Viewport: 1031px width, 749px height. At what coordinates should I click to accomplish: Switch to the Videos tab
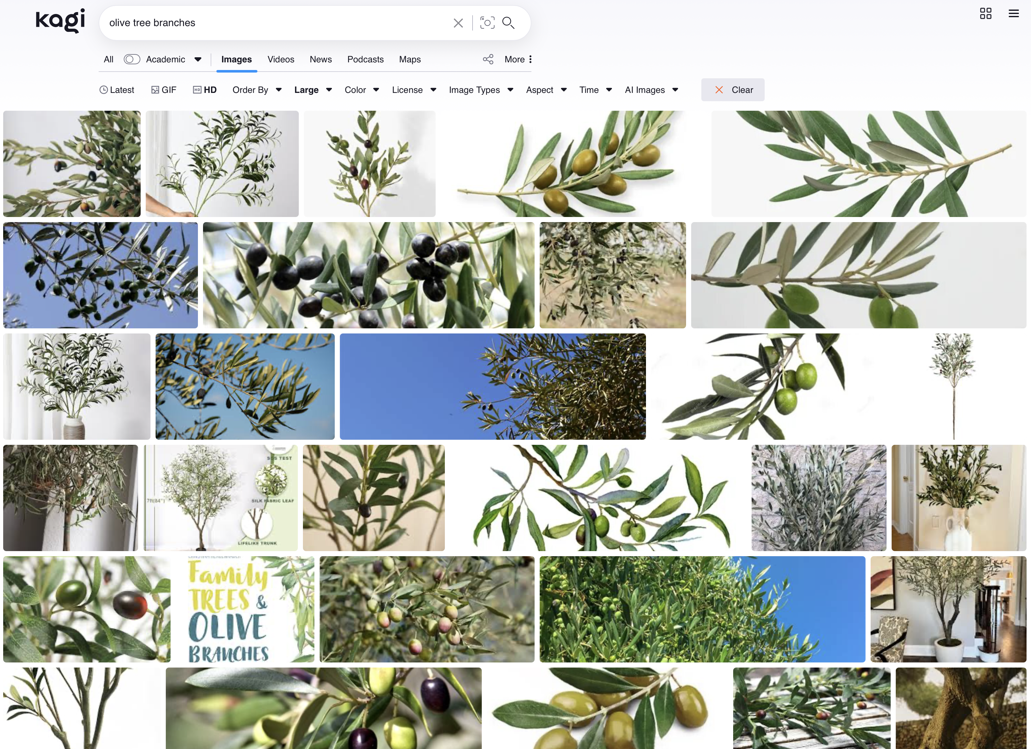(280, 59)
